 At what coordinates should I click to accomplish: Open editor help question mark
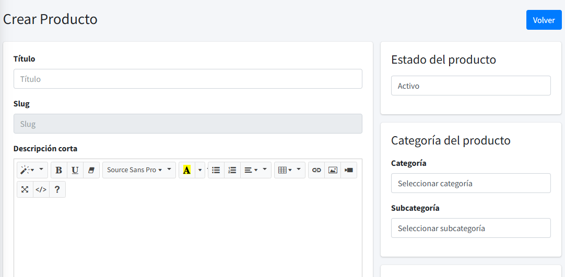(x=57, y=189)
